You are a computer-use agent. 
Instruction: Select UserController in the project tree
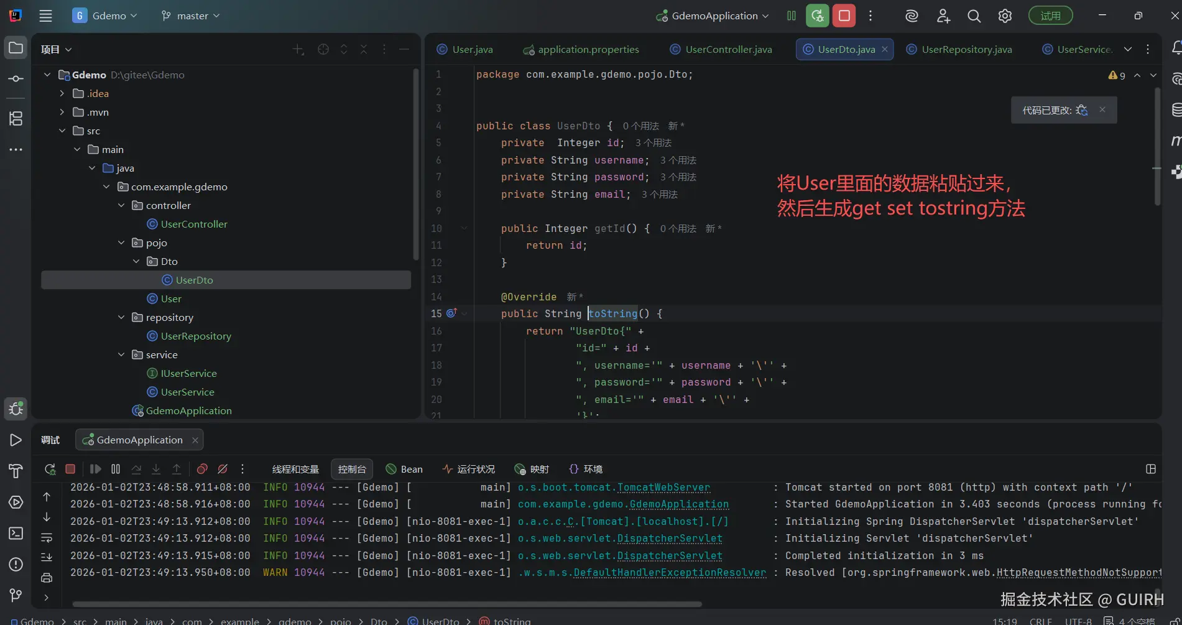[x=194, y=224]
